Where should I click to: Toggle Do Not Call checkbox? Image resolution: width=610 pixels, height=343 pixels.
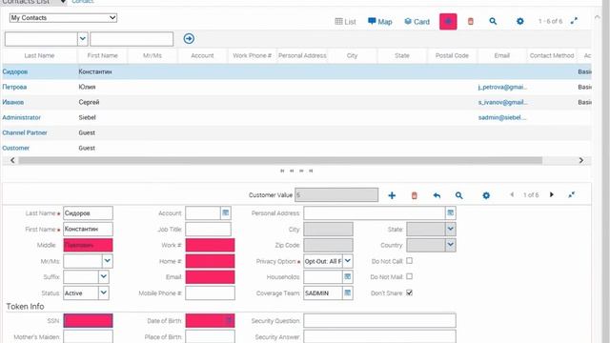tap(409, 260)
